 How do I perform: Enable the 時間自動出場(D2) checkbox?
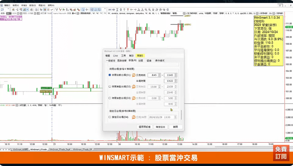pos(110,87)
